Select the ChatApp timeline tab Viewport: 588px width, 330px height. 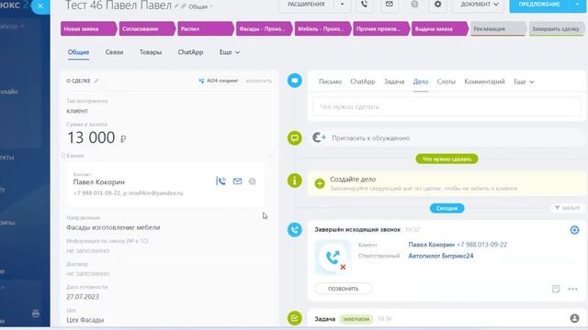click(363, 82)
